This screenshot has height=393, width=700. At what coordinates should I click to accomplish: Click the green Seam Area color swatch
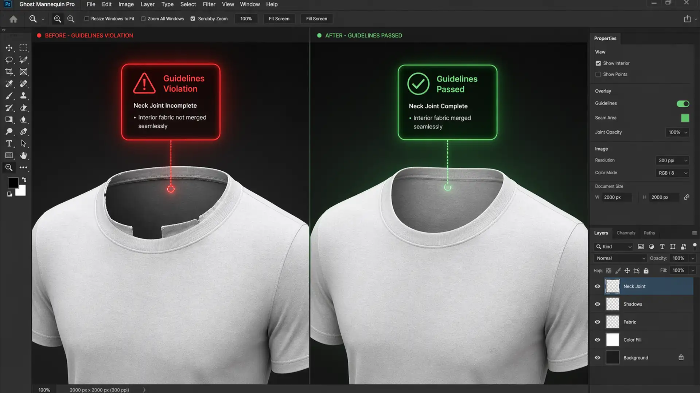click(x=685, y=118)
